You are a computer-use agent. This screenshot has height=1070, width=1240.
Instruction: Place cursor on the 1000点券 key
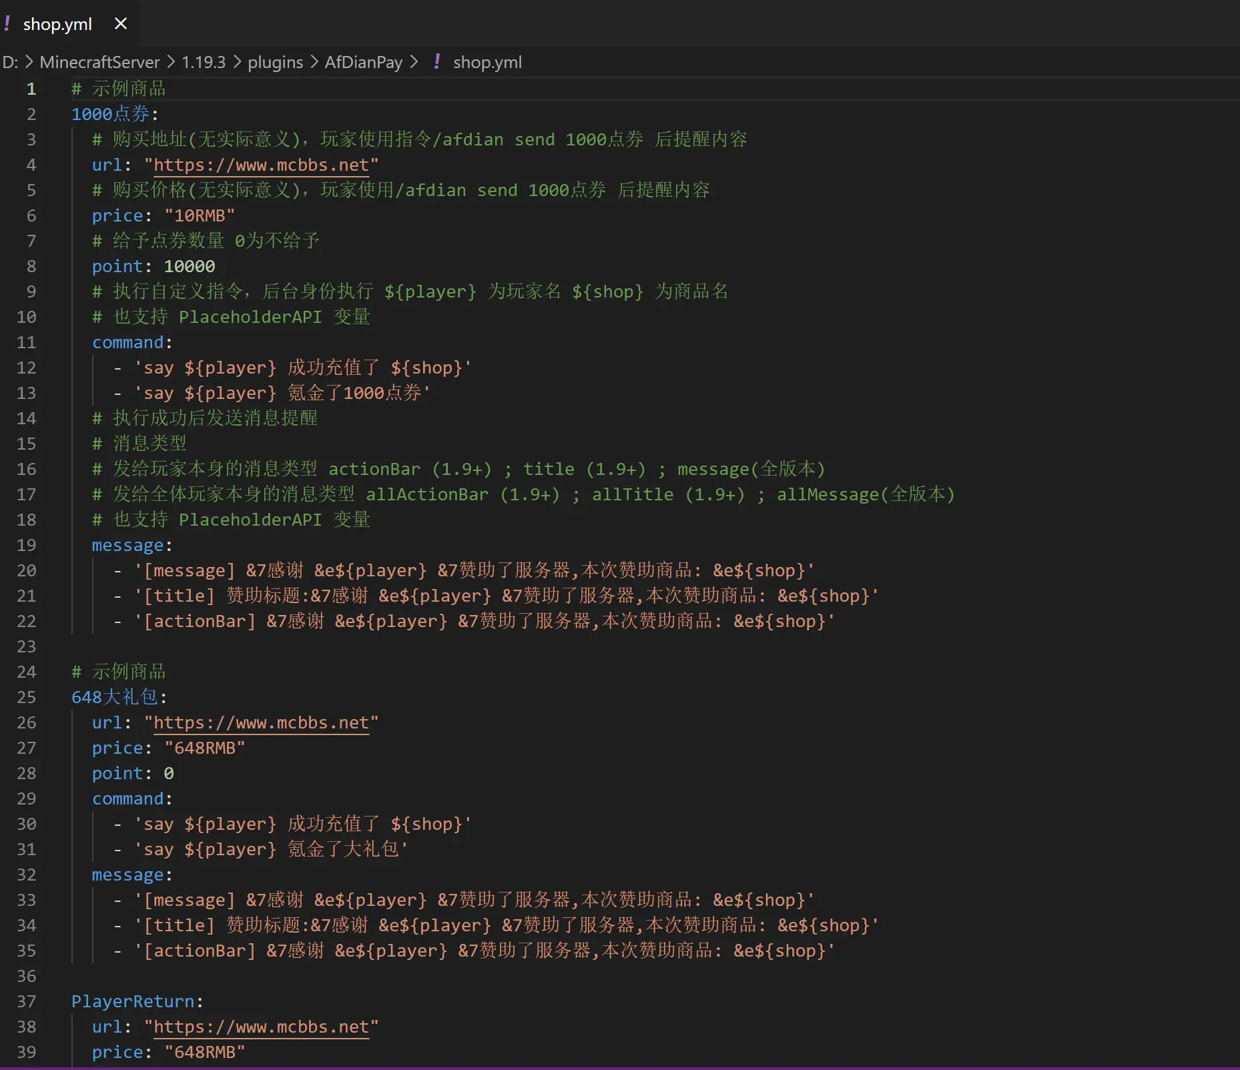110,114
